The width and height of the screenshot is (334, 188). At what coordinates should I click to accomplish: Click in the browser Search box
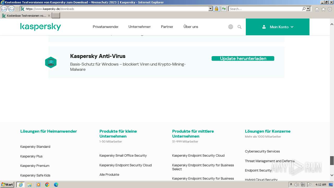tap(265, 9)
